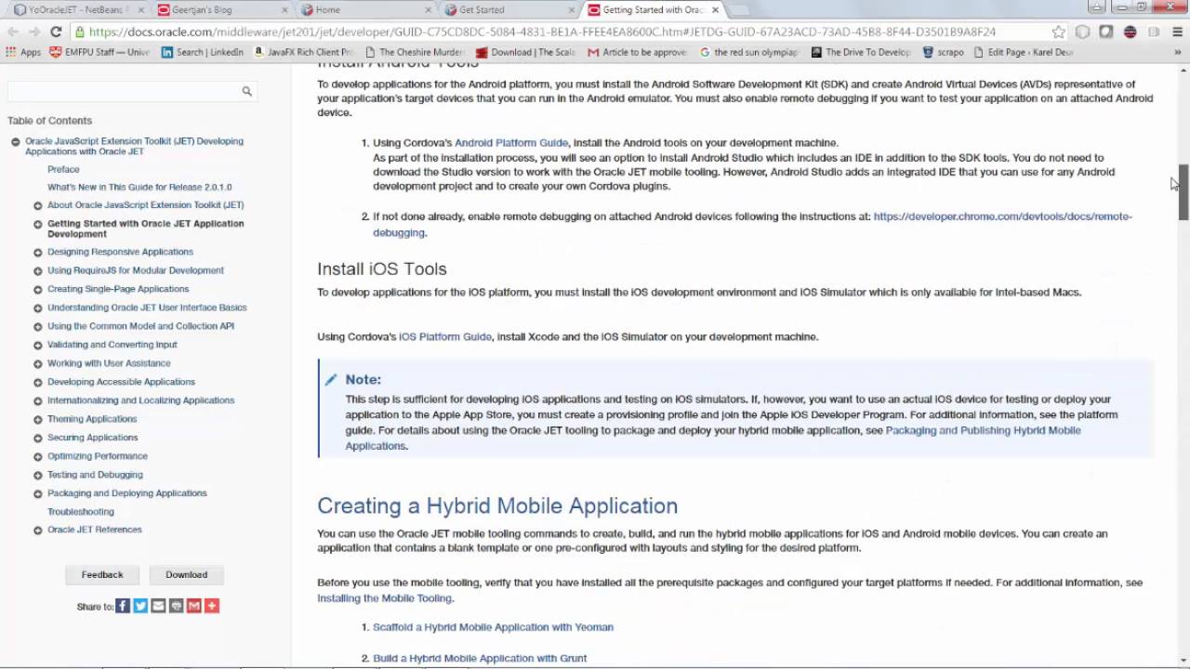
Task: Open Troubleshooting in table of contents
Action: coord(81,512)
